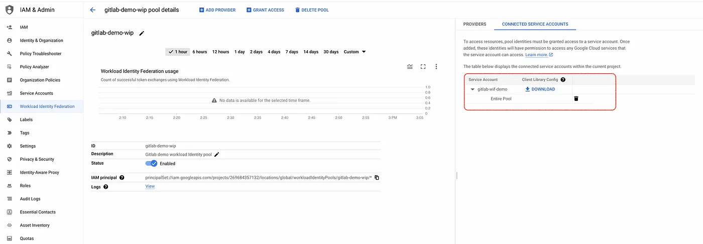Open chart fullscreen view icon
Image resolution: width=703 pixels, height=244 pixels.
[423, 66]
